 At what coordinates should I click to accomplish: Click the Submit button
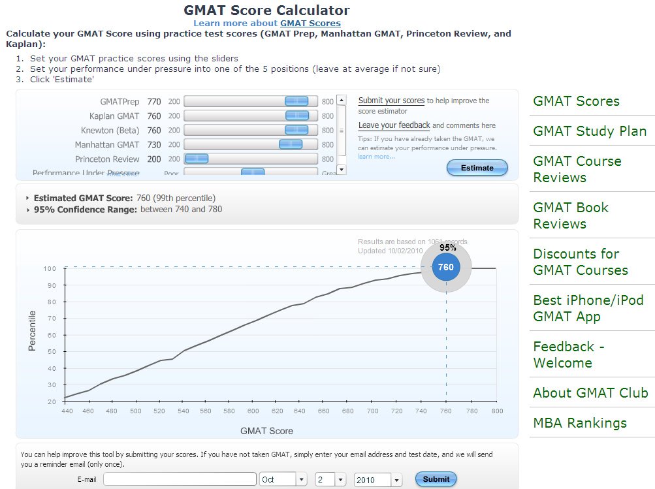pyautogui.click(x=436, y=479)
